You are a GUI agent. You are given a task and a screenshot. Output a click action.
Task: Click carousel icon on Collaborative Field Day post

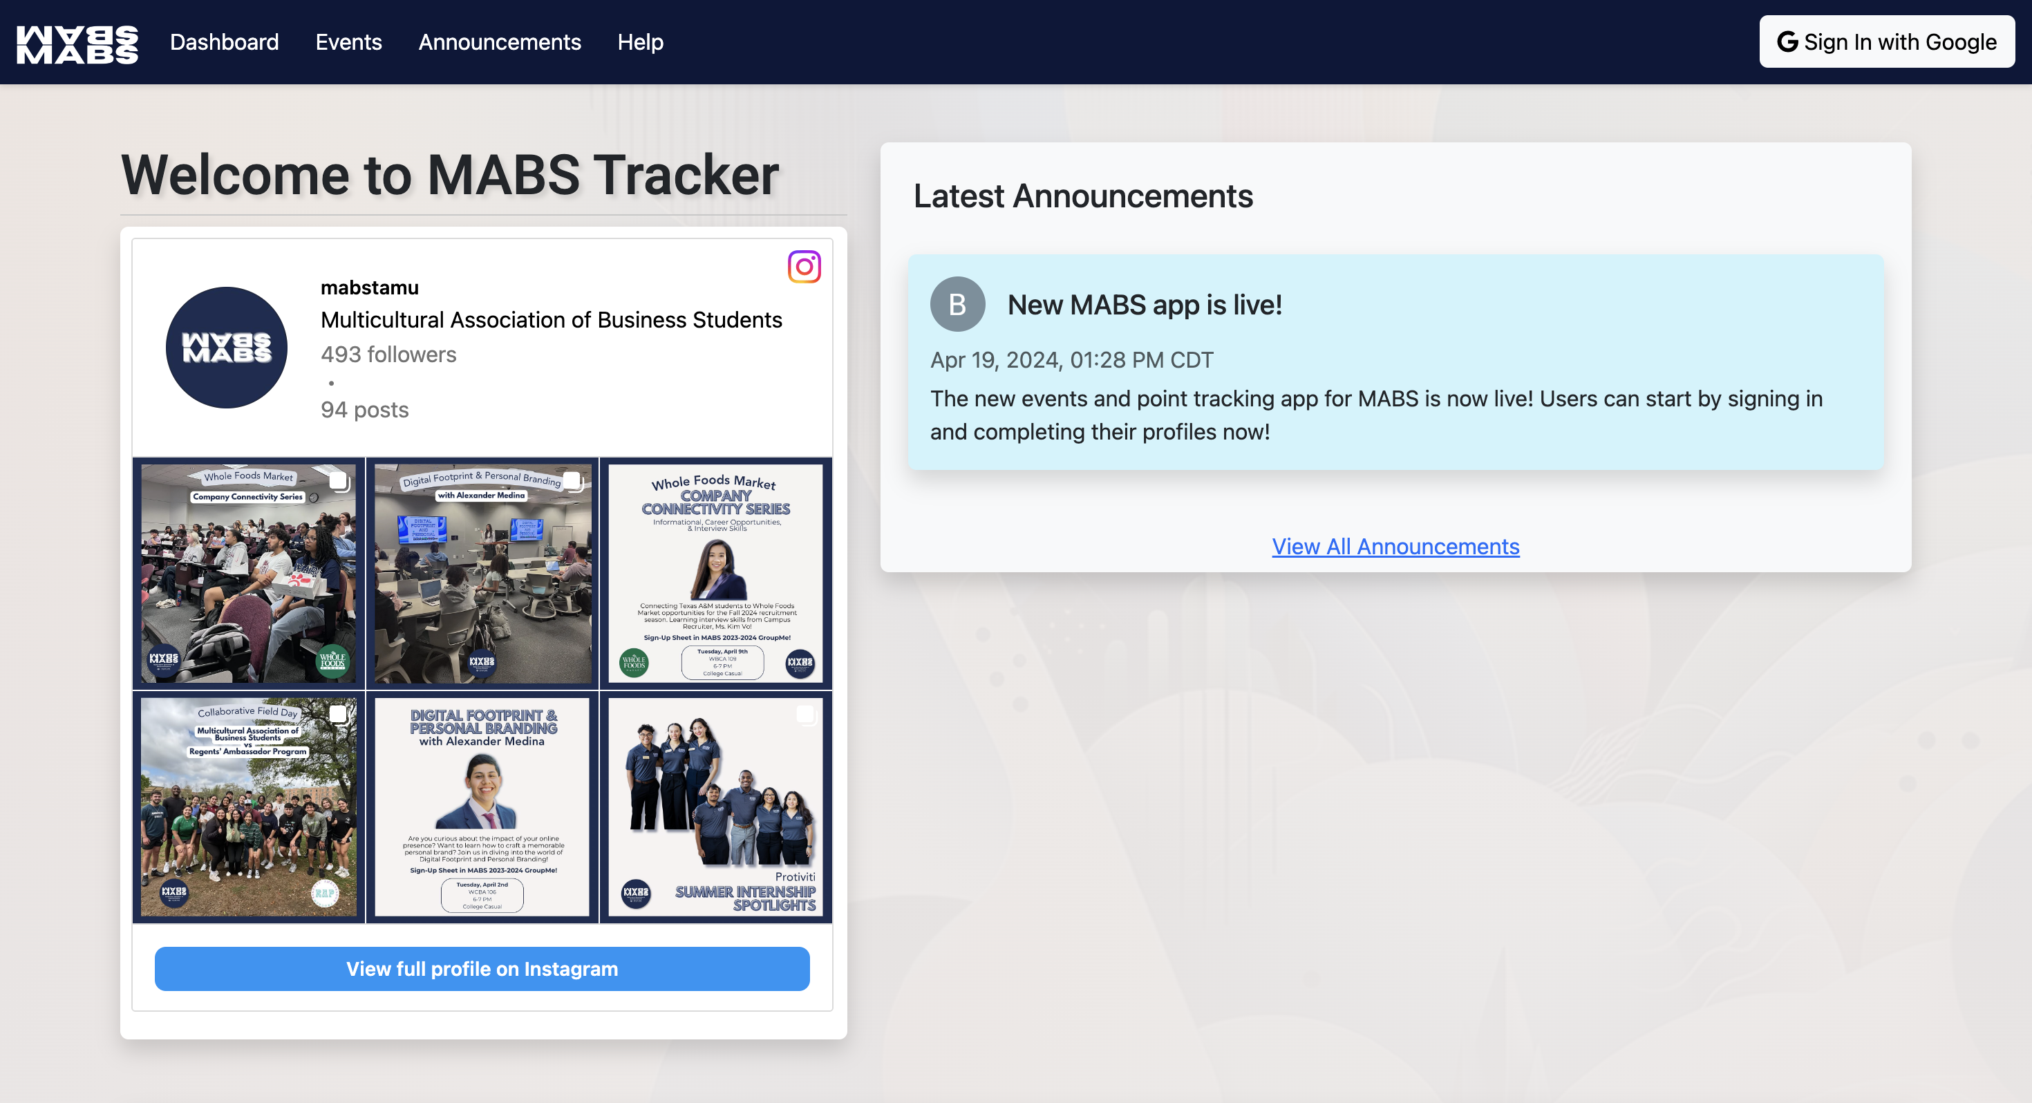339,714
